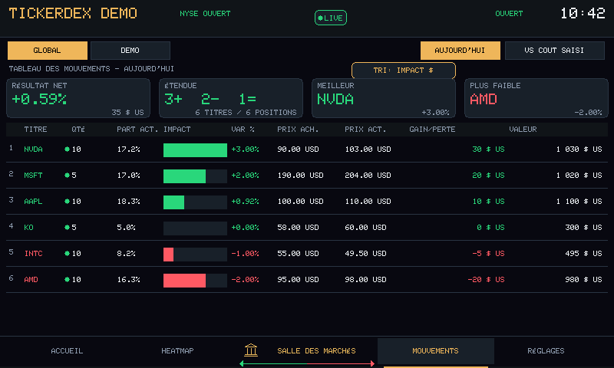Click the 10:42 clock display

coord(583,14)
